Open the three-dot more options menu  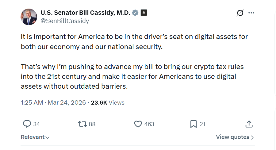(251, 13)
